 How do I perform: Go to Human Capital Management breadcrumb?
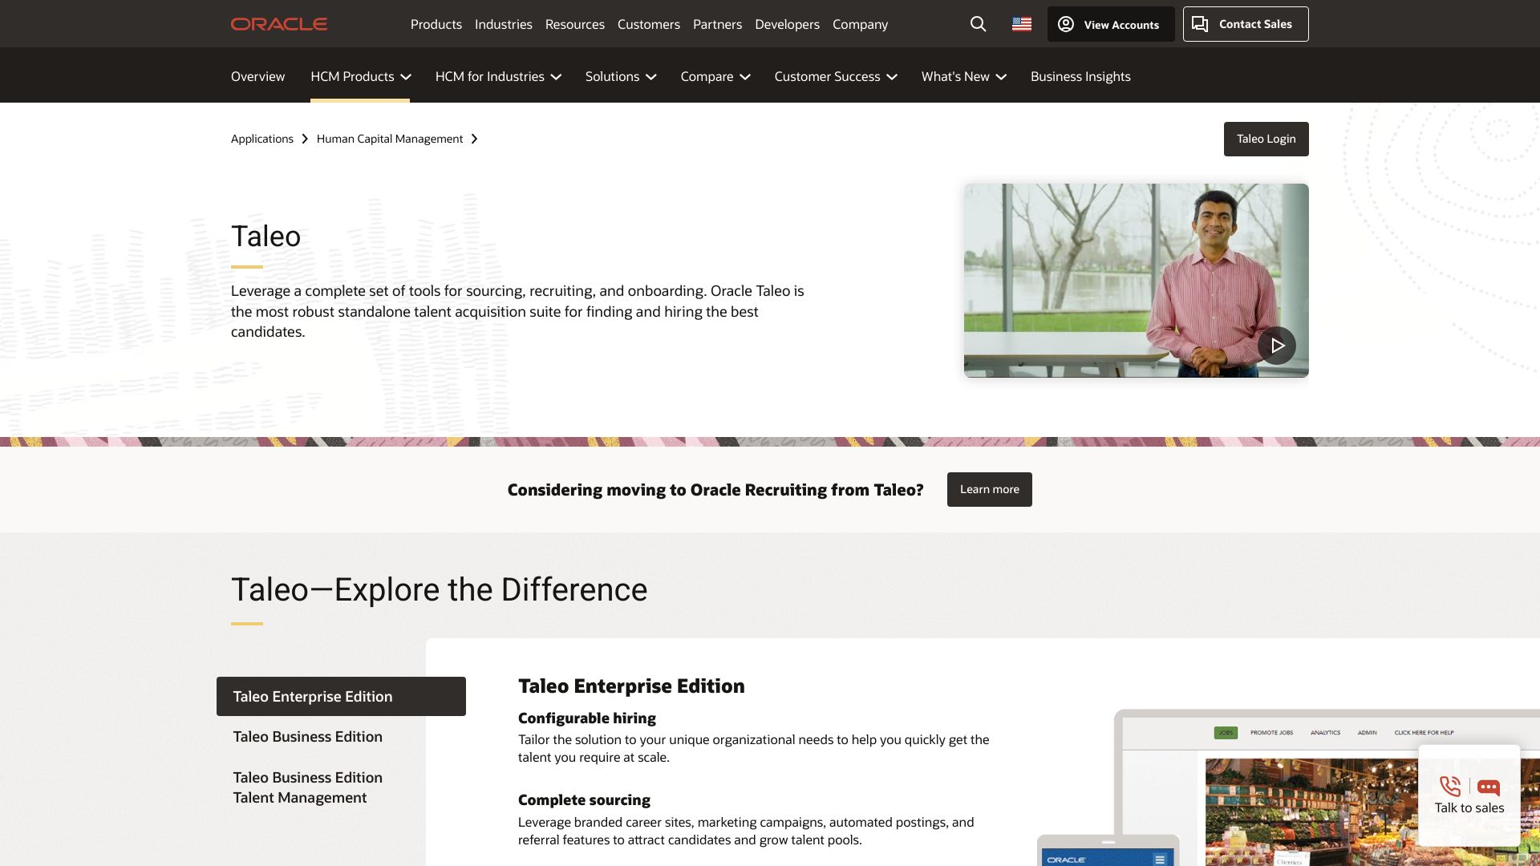(389, 139)
